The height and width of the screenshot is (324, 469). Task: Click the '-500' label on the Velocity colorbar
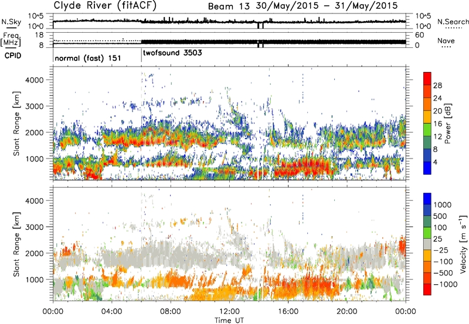(443, 273)
